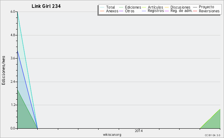Click the 2014 x-axis label

click(139, 131)
